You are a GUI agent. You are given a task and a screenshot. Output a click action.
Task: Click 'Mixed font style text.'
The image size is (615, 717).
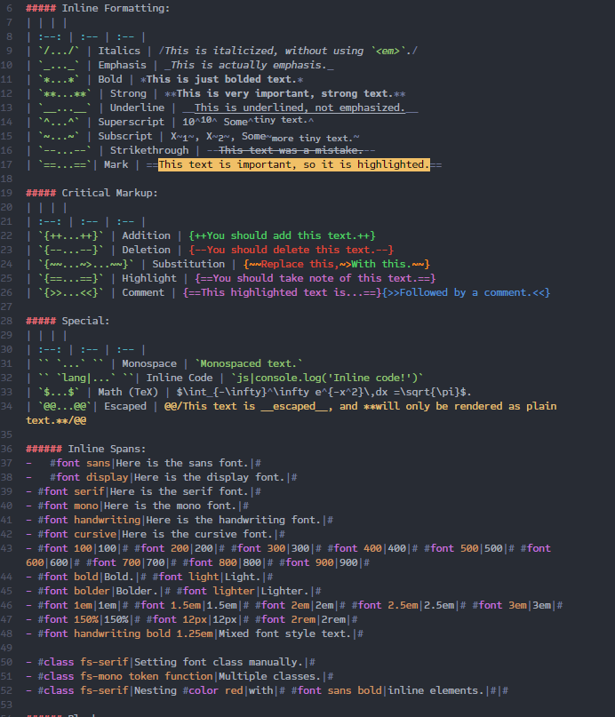coord(285,633)
